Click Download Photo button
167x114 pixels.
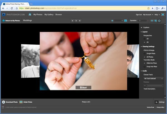12,102
